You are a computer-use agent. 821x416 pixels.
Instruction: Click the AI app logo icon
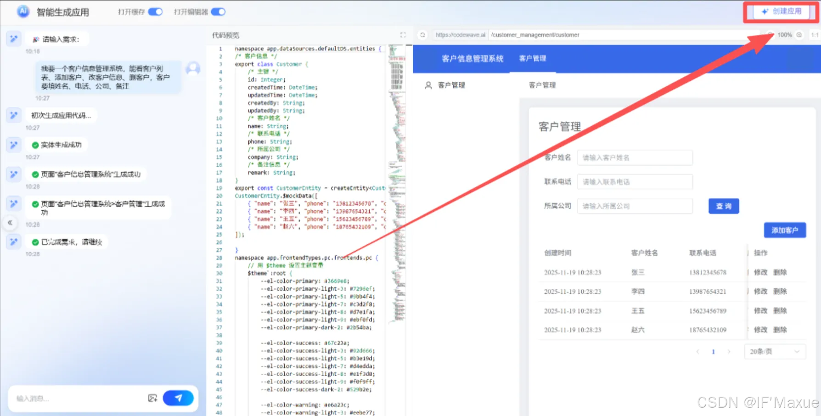click(x=23, y=11)
